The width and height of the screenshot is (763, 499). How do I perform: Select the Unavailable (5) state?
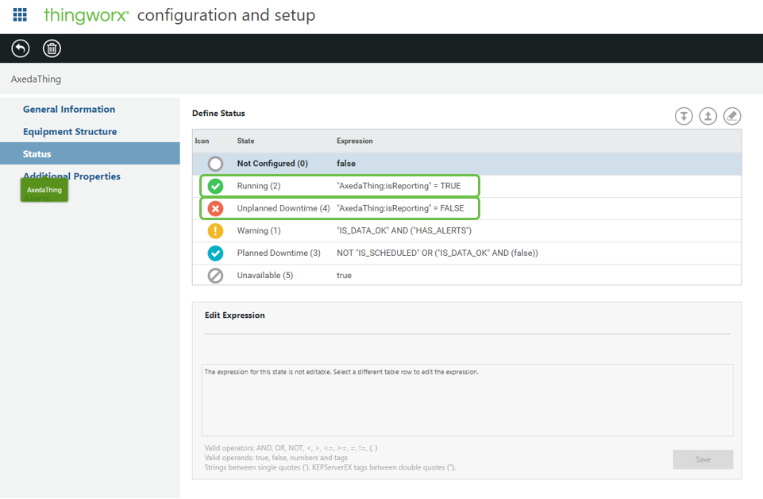click(x=265, y=276)
